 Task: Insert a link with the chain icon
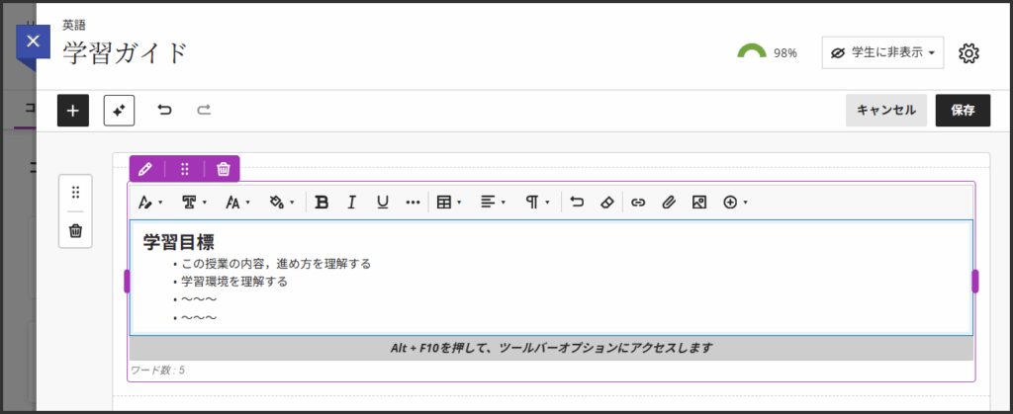click(x=638, y=202)
